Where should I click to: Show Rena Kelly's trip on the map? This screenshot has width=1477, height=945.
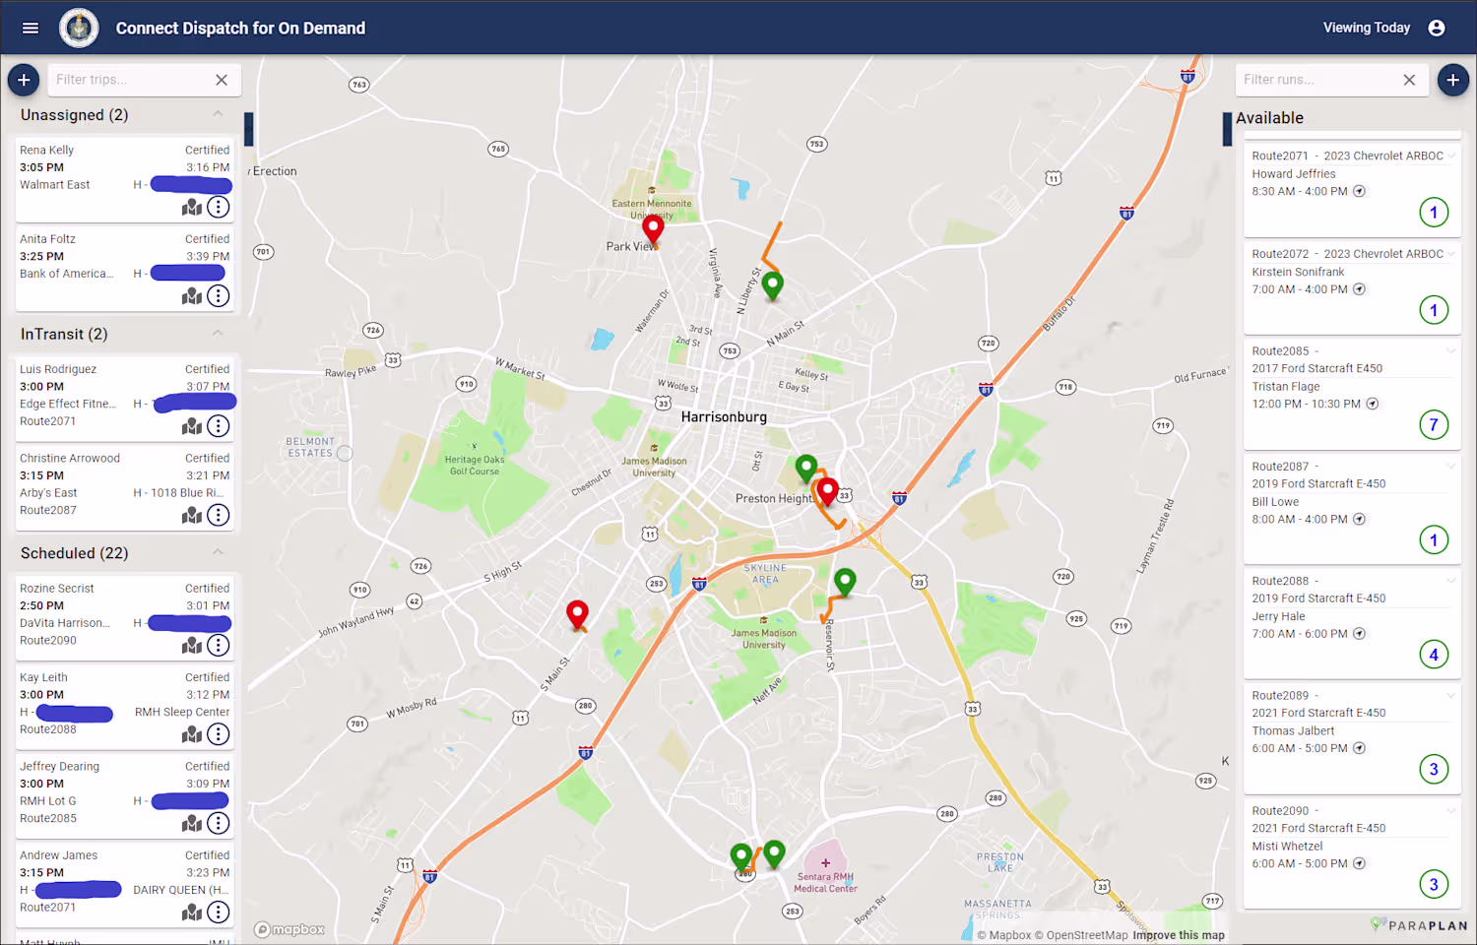(x=192, y=207)
